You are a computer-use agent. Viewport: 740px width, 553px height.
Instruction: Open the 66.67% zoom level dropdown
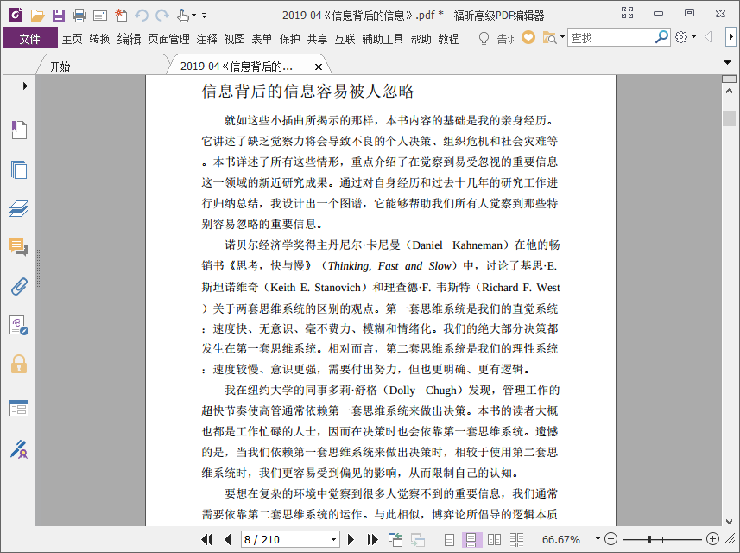tap(598, 539)
